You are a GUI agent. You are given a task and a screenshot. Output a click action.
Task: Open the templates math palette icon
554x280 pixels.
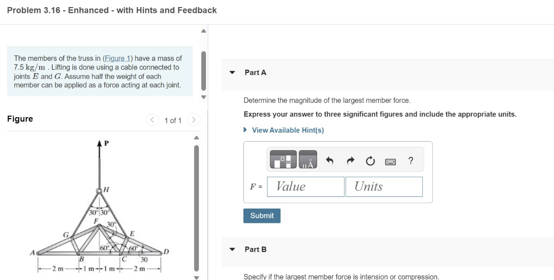point(283,160)
